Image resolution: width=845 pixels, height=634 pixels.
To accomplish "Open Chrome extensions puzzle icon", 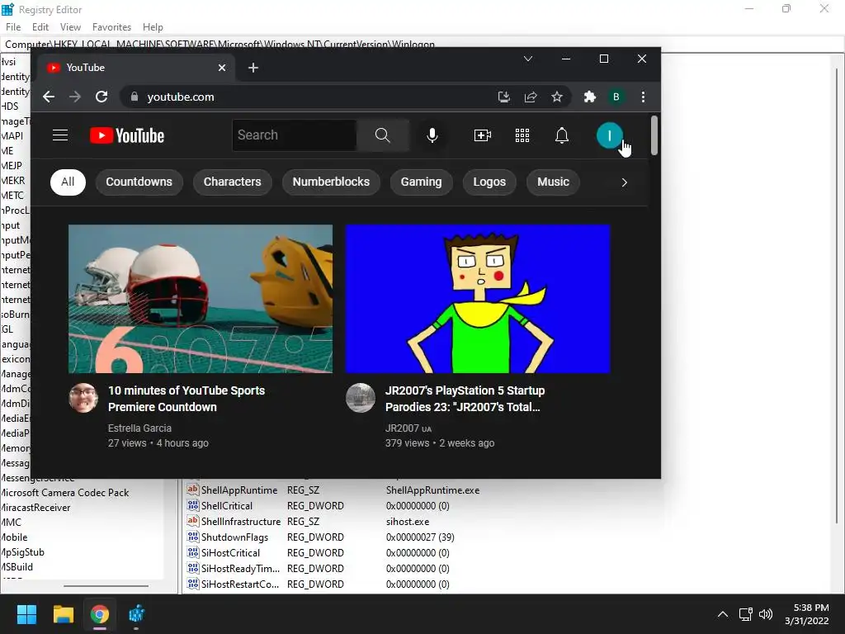I will click(x=589, y=97).
